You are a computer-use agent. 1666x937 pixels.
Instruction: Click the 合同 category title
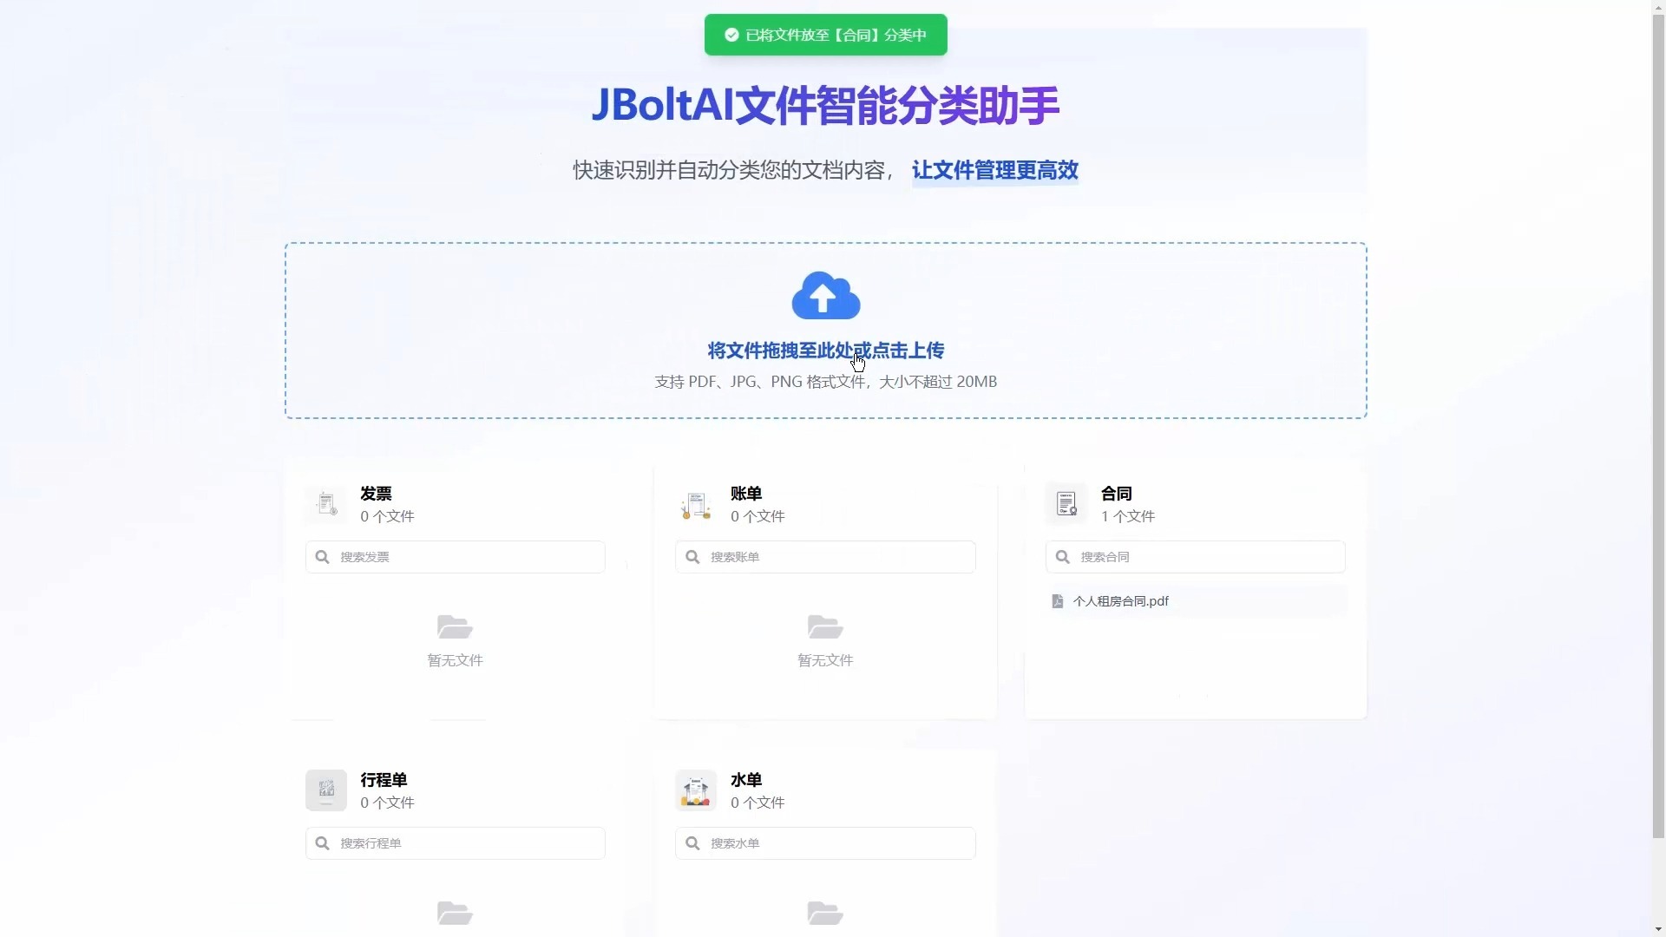(x=1117, y=494)
